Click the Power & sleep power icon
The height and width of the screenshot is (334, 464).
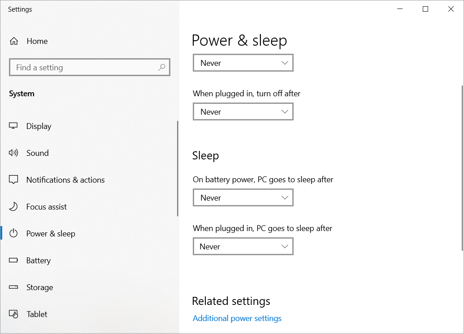coord(13,234)
